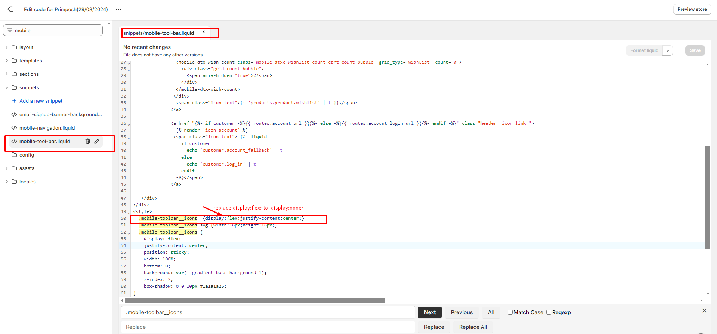The width and height of the screenshot is (717, 334).
Task: Expand the locales folder chevron
Action: [7, 182]
